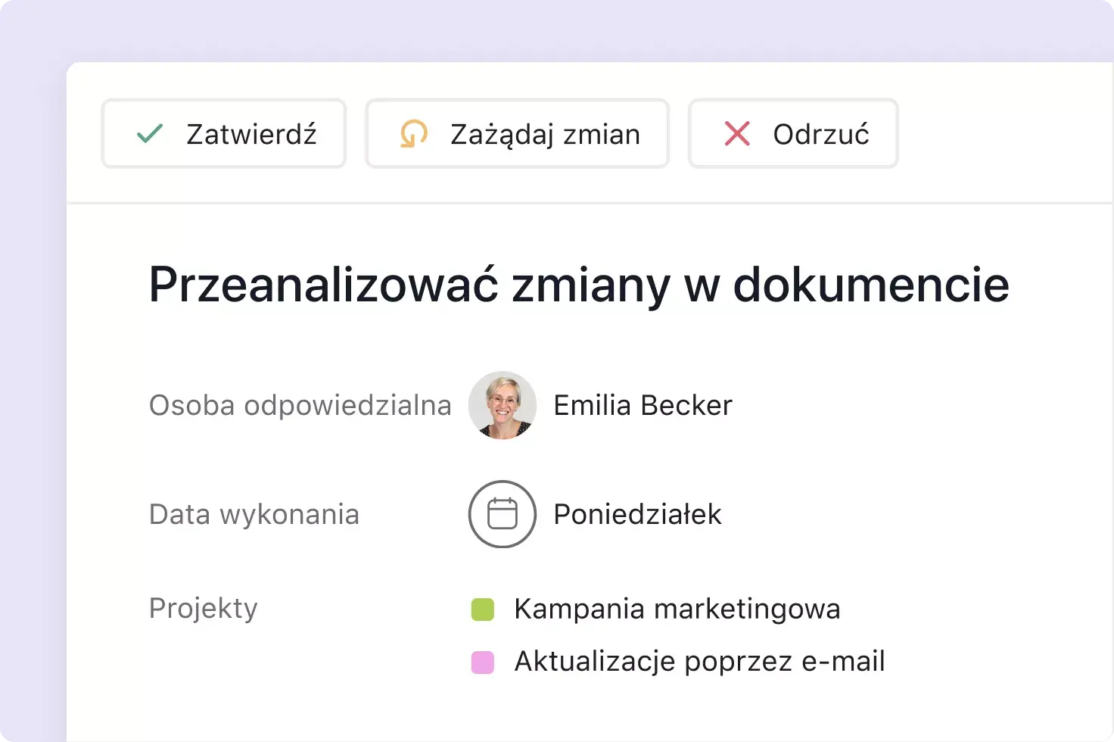Select the task title Przeanalizować zmiany w dokumencie
Viewport: 1114px width, 742px height.
(x=578, y=285)
